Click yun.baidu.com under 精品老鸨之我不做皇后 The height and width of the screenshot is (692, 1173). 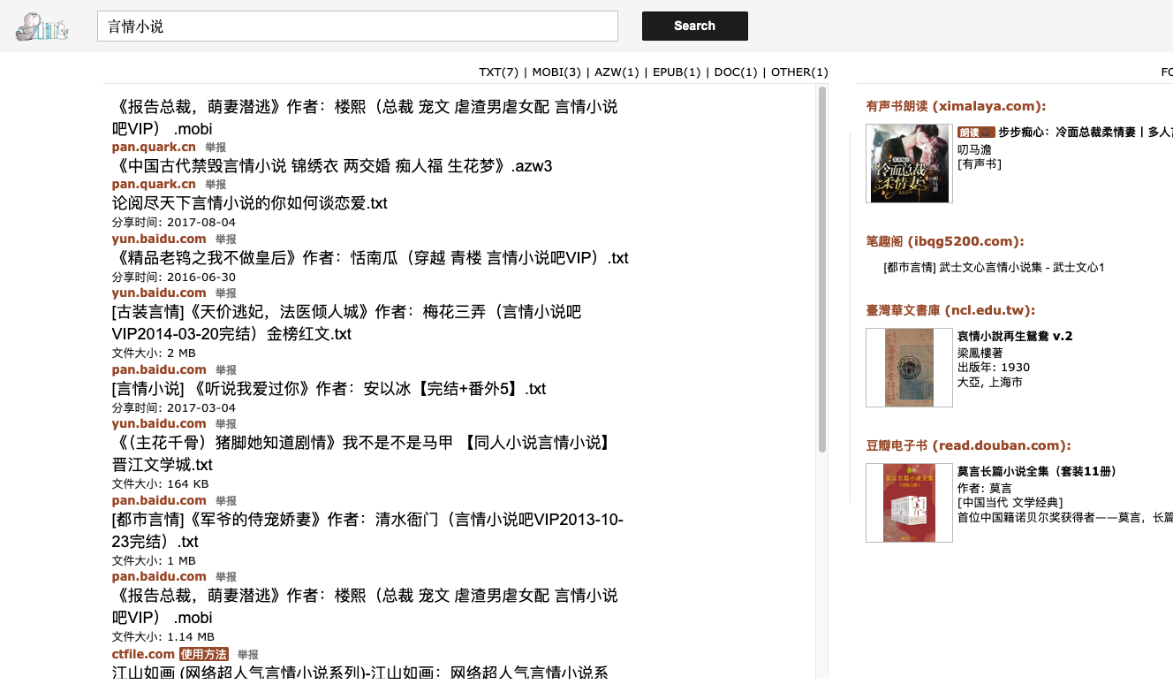pos(159,293)
